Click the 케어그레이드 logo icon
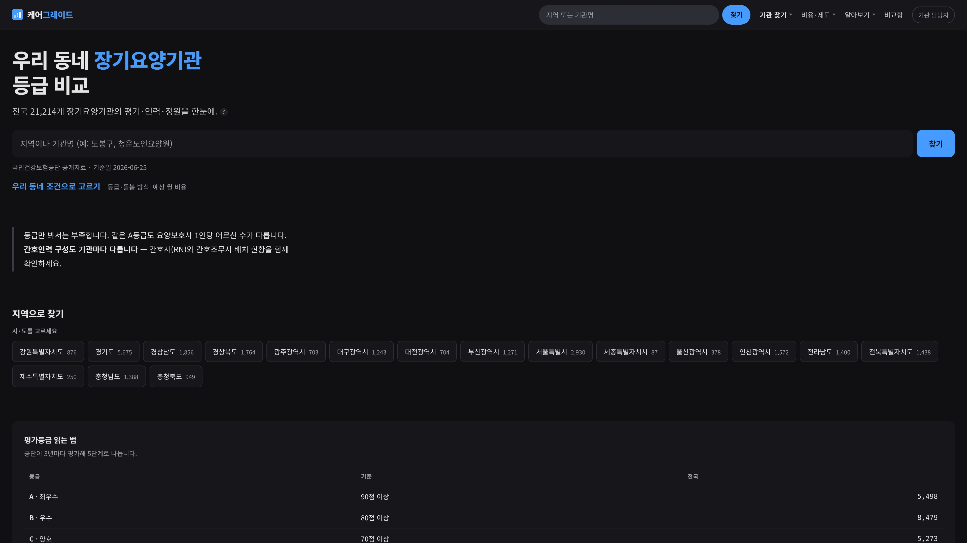The height and width of the screenshot is (543, 967). click(x=18, y=15)
